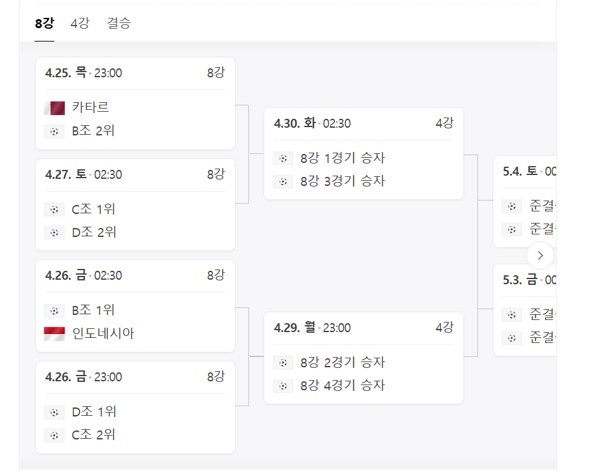Click the ball icon next to D조 1위
Viewport: 590px width, 472px height.
coord(54,412)
